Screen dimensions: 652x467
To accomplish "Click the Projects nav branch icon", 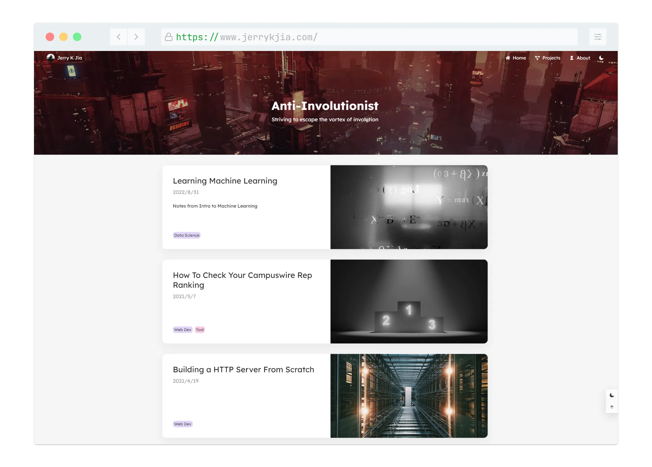I will [x=537, y=58].
